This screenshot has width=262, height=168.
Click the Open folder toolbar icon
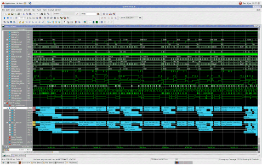pyautogui.click(x=9, y=14)
